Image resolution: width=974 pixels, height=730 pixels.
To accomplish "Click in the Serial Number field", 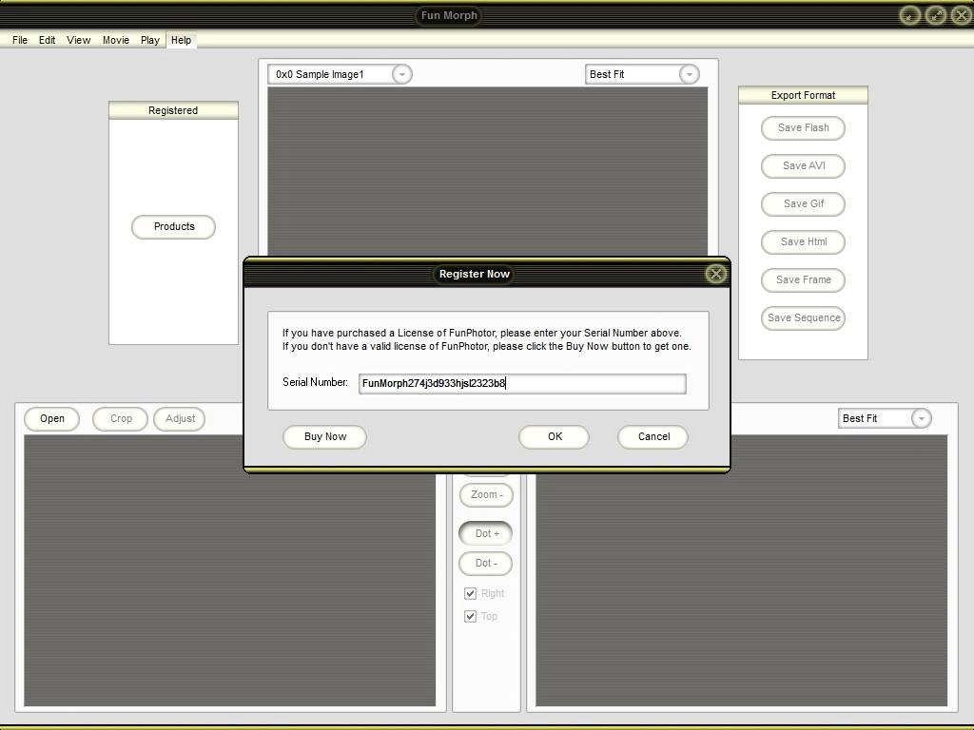I will click(522, 384).
